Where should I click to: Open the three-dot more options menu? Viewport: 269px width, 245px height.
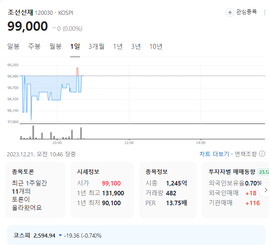click(x=264, y=13)
